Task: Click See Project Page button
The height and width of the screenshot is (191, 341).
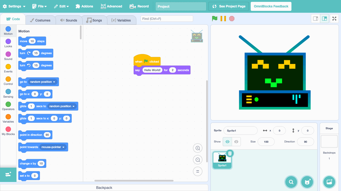Action: point(229,6)
